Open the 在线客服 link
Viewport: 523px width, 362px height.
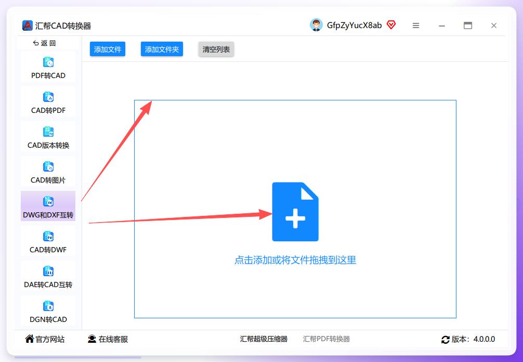[113, 339]
